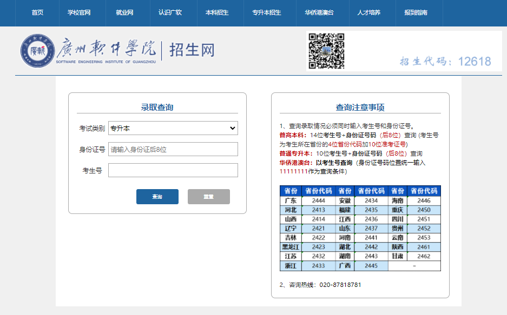Screen dimensions: 507x315
Task: Click the 广东 cell in province table
Action: 291,200
